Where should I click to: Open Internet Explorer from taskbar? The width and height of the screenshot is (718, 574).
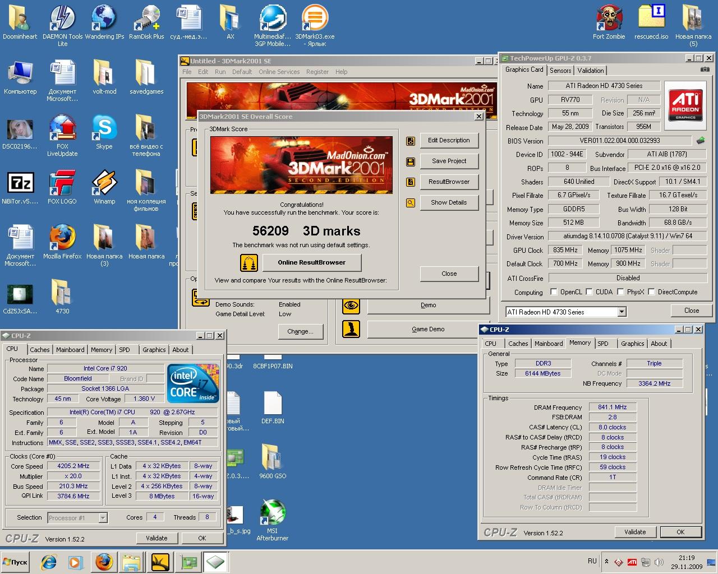(x=49, y=562)
